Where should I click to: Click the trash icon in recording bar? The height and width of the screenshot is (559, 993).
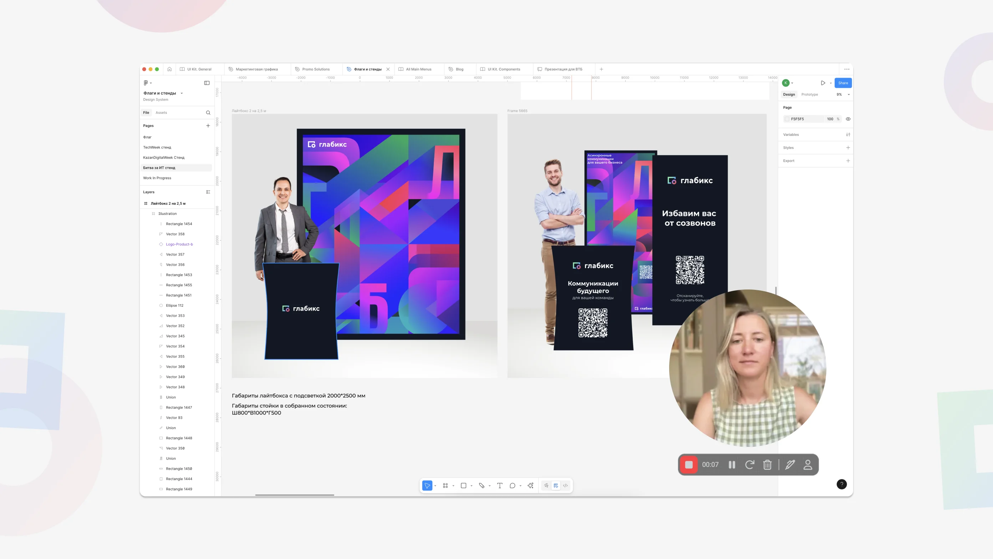point(767,465)
